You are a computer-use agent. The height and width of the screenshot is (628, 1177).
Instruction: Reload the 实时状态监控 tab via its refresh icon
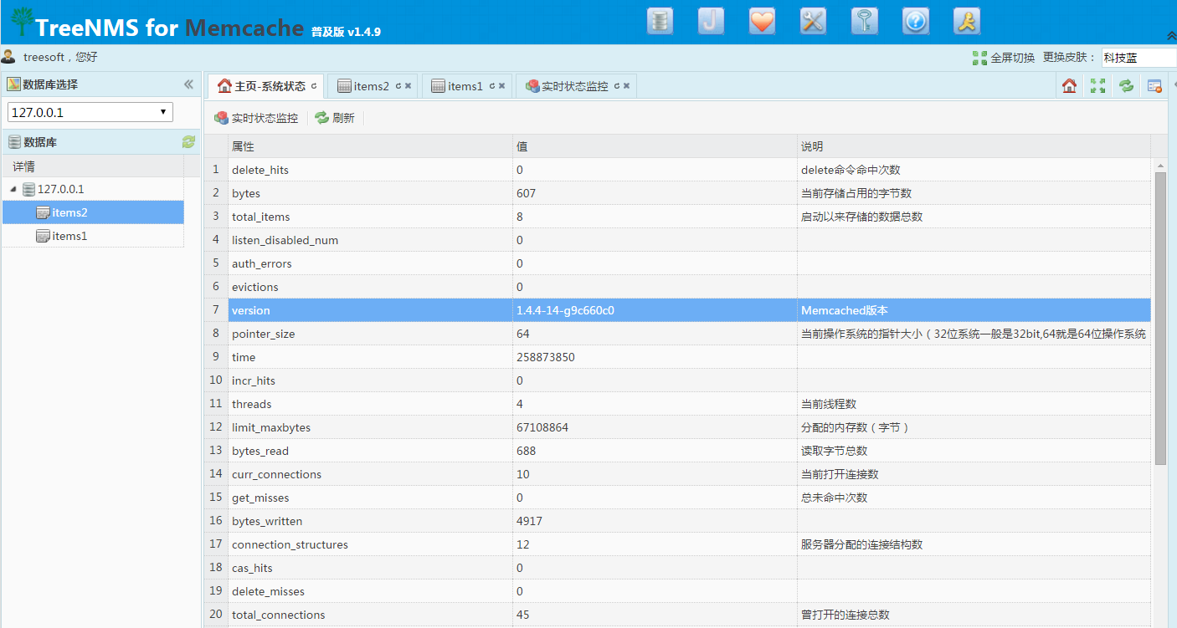(x=617, y=86)
